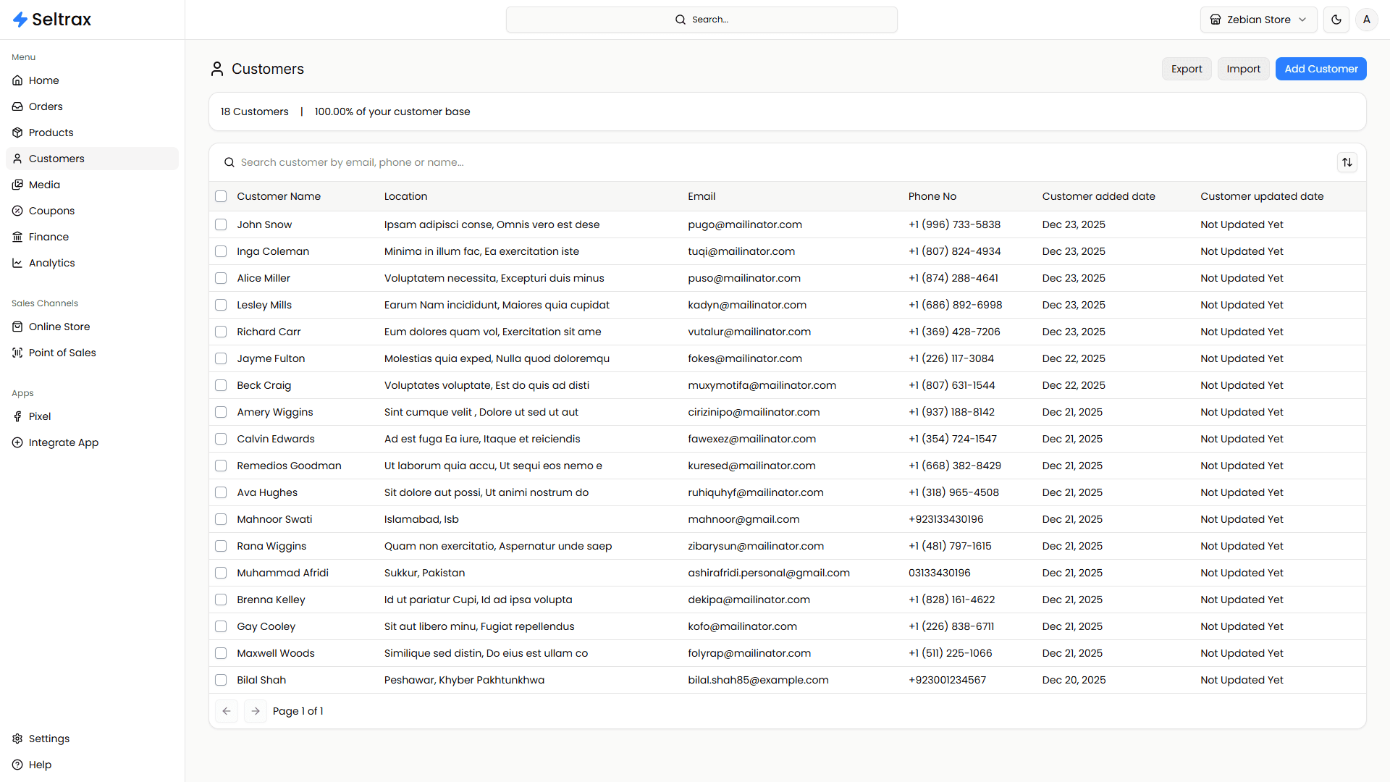This screenshot has height=782, width=1390.
Task: Open Settings label in sidebar
Action: tap(49, 739)
